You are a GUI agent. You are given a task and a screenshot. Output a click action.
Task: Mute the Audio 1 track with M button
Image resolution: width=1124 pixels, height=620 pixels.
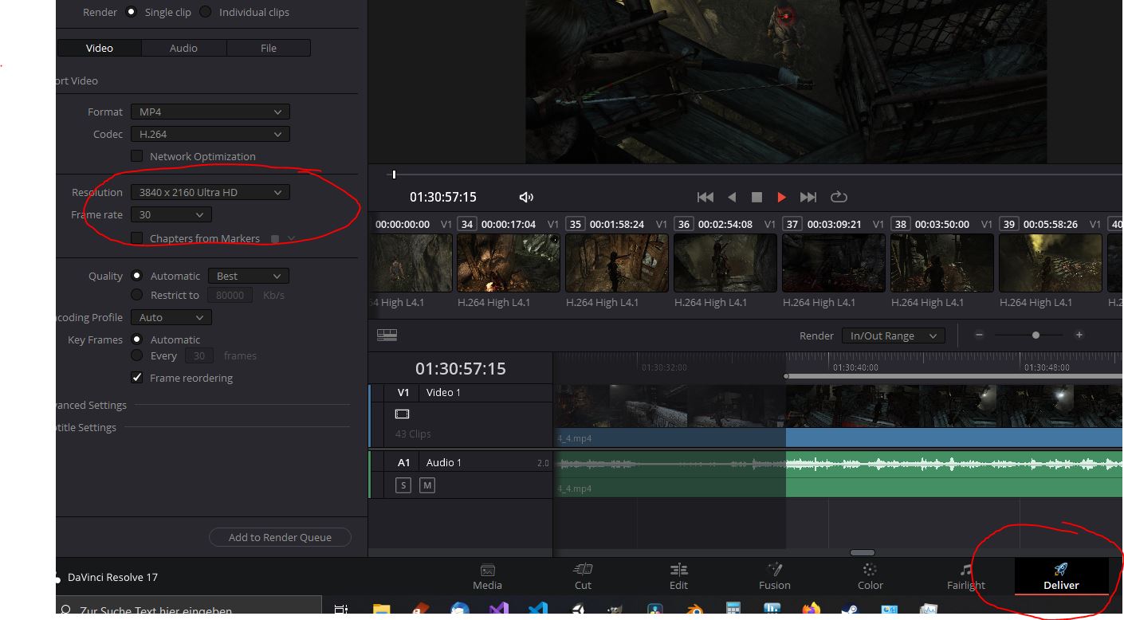[x=427, y=485]
